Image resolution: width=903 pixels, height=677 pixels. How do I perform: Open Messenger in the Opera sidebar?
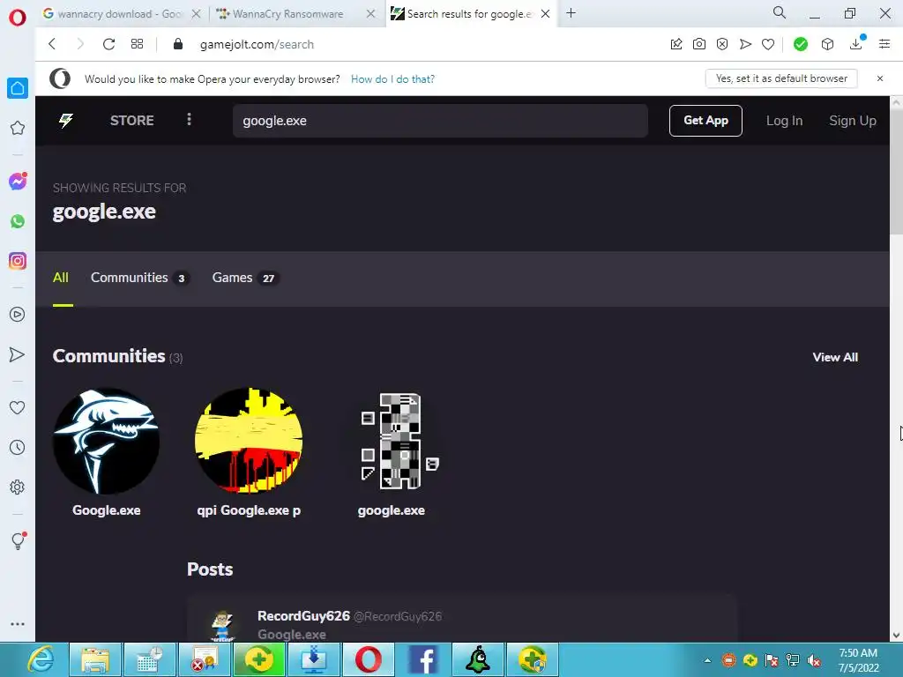point(18,182)
